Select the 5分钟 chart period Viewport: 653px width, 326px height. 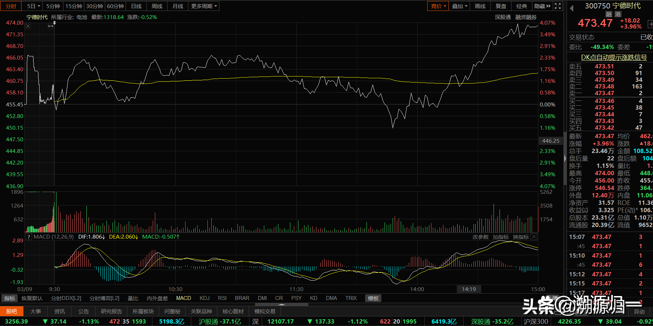(53, 6)
